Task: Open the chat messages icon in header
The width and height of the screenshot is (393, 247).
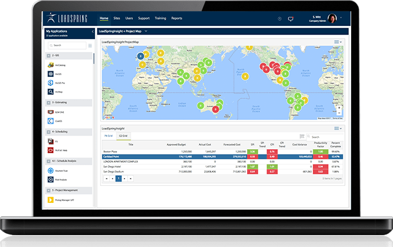Action: tap(291, 19)
